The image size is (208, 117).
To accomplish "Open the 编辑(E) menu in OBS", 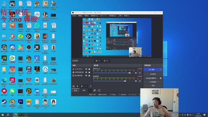I will pyautogui.click(x=80, y=16).
